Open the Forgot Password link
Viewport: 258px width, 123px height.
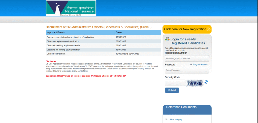[201, 64]
